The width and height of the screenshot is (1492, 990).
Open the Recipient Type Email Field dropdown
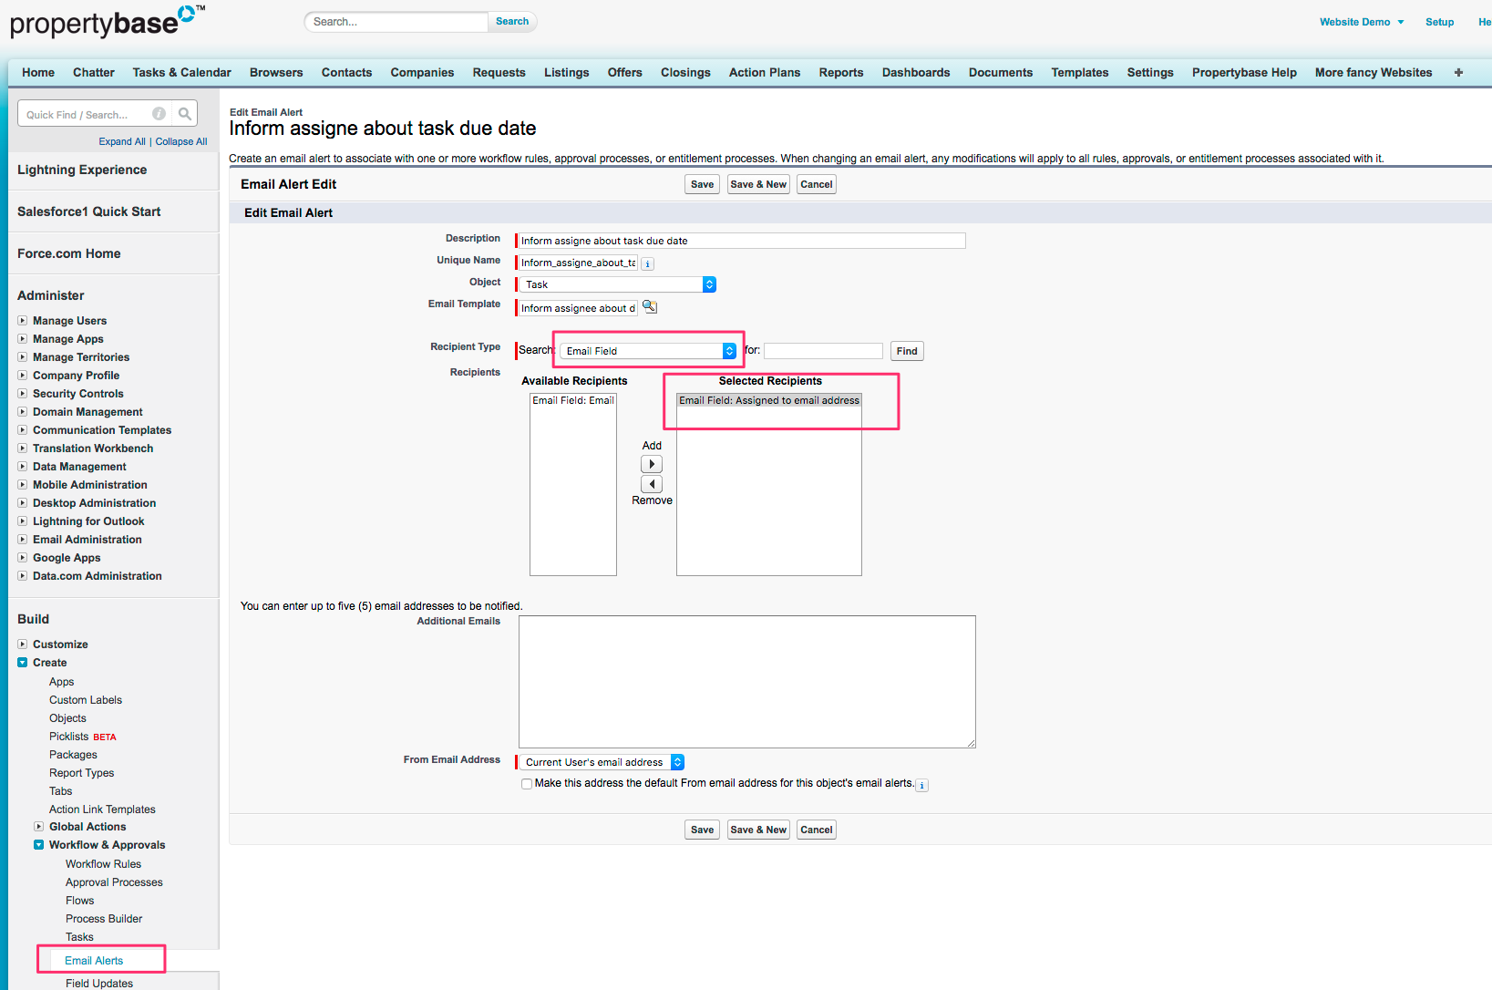648,351
